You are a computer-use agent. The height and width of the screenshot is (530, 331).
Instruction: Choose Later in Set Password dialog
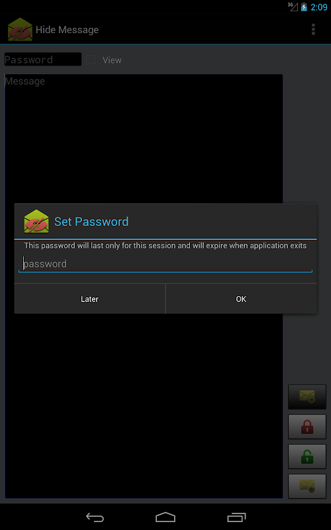pos(90,299)
